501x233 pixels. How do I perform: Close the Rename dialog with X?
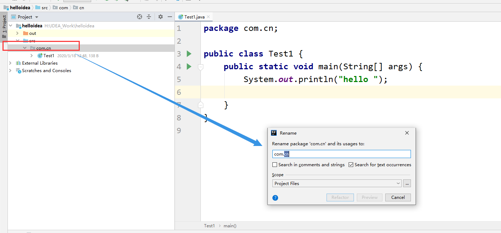407,133
